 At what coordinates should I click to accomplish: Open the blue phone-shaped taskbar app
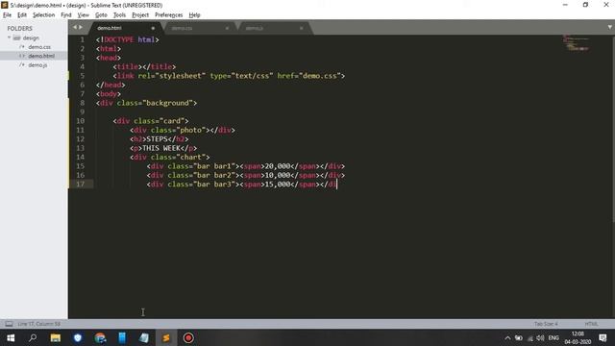(122, 337)
